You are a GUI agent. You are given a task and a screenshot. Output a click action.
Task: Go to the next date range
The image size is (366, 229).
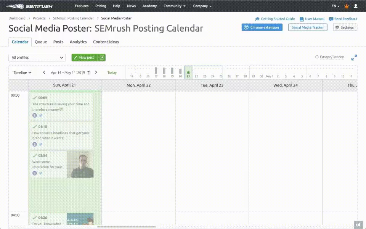pos(96,73)
